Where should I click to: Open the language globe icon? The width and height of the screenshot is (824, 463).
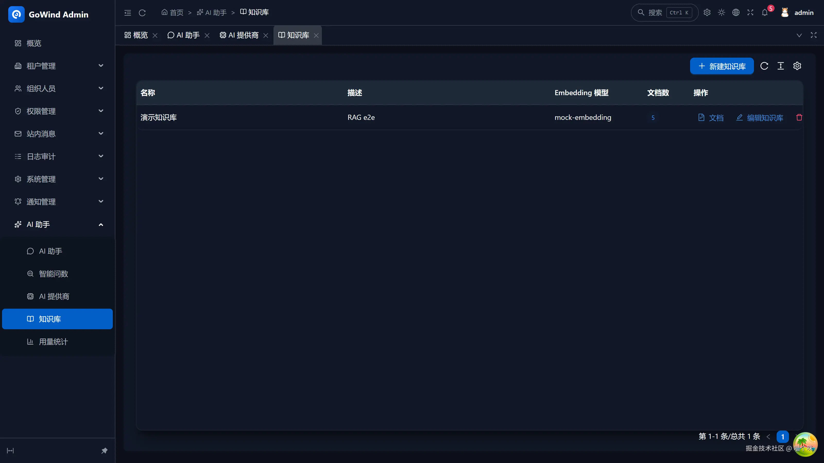736,12
